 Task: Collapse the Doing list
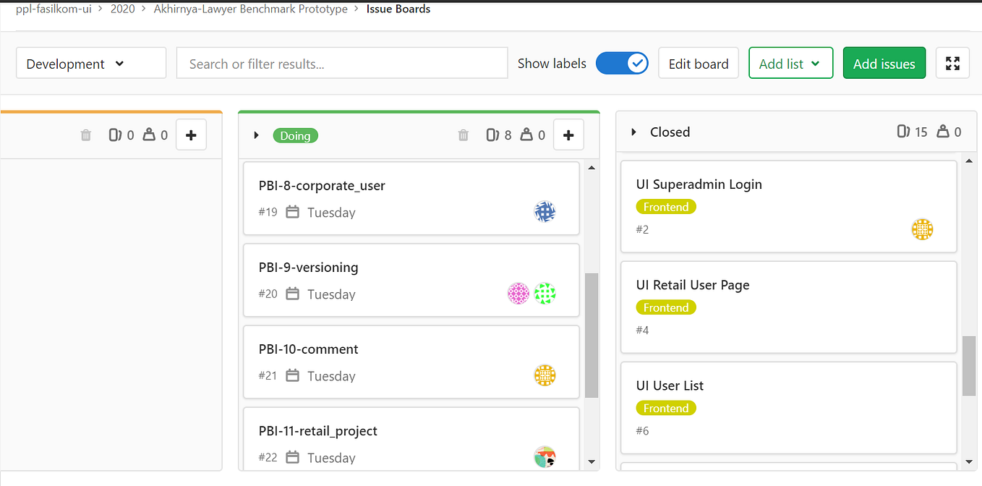pyautogui.click(x=256, y=135)
